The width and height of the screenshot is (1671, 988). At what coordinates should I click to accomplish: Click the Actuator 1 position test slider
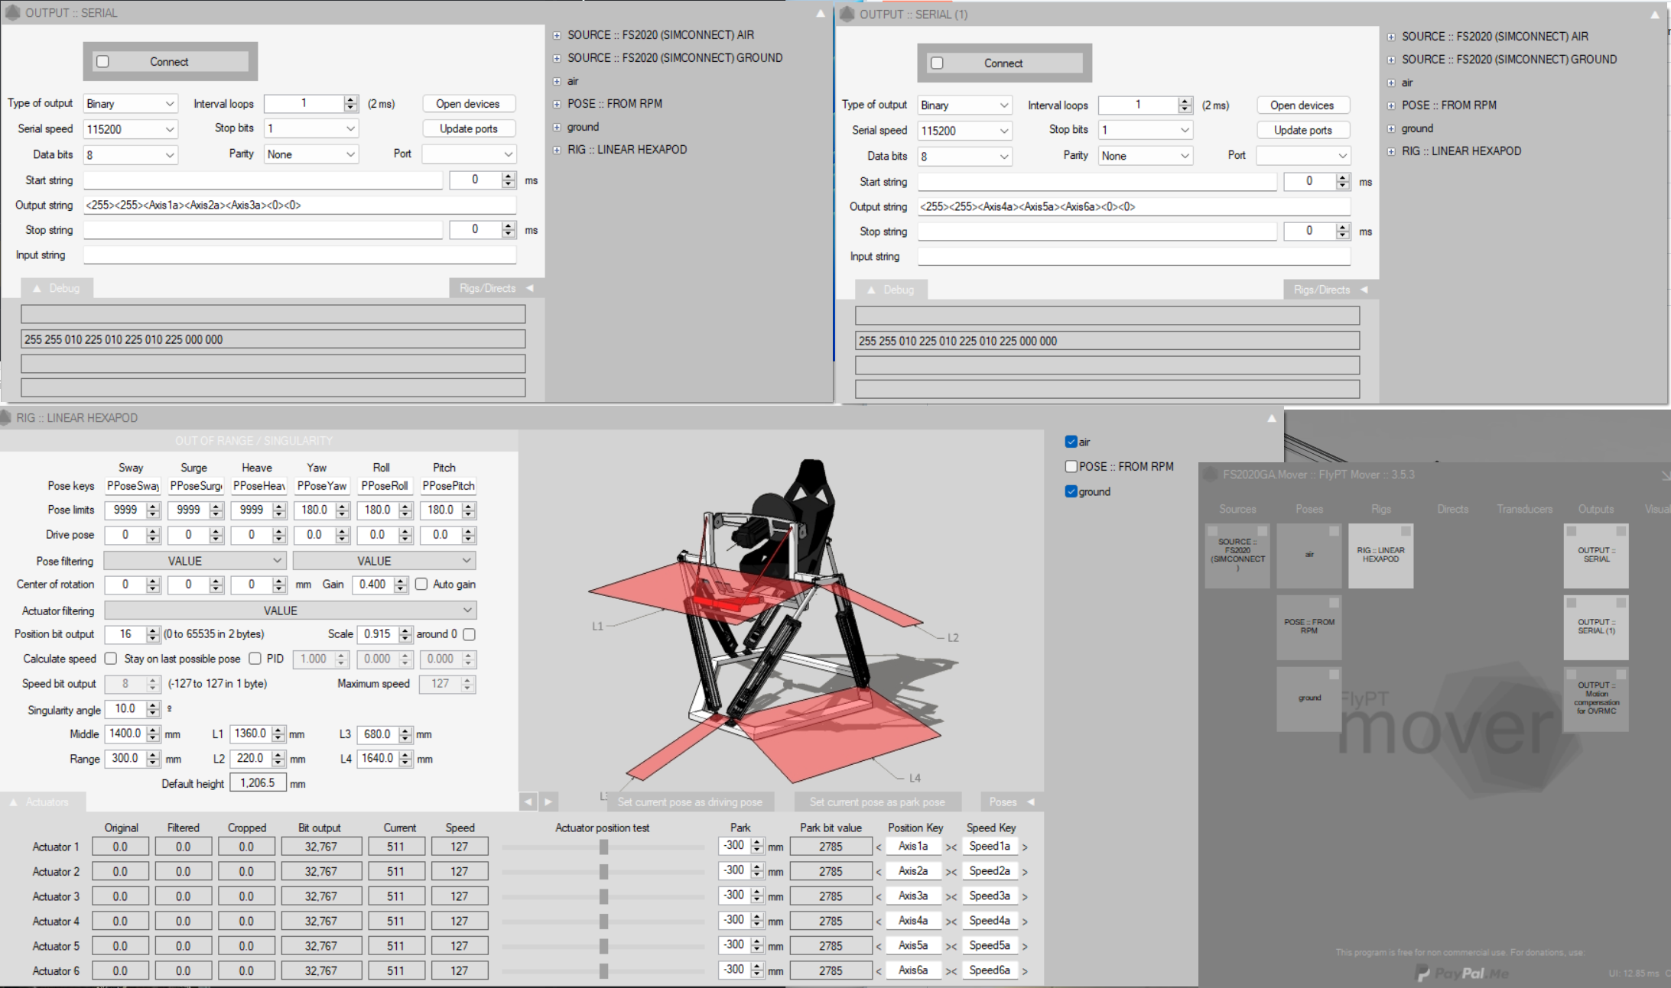[x=603, y=846]
